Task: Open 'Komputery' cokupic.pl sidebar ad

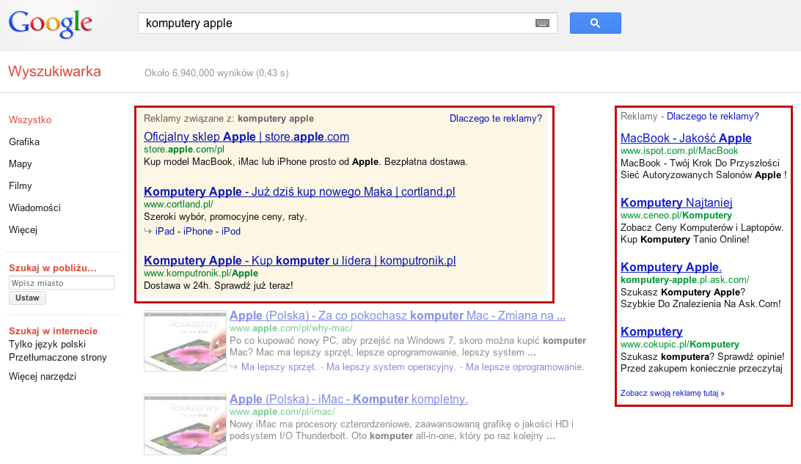Action: pos(651,332)
